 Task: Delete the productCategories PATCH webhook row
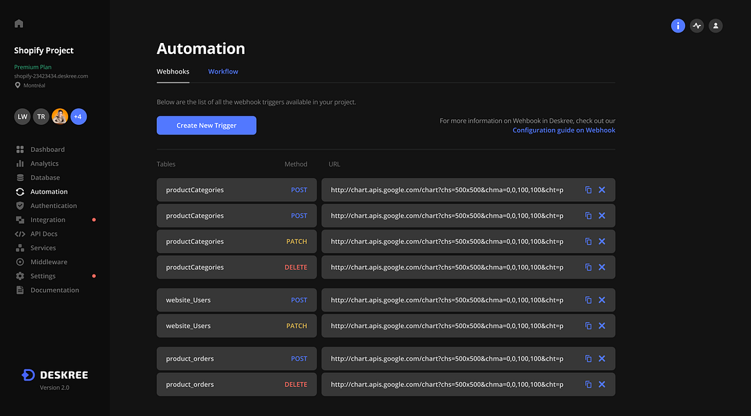[x=602, y=241]
